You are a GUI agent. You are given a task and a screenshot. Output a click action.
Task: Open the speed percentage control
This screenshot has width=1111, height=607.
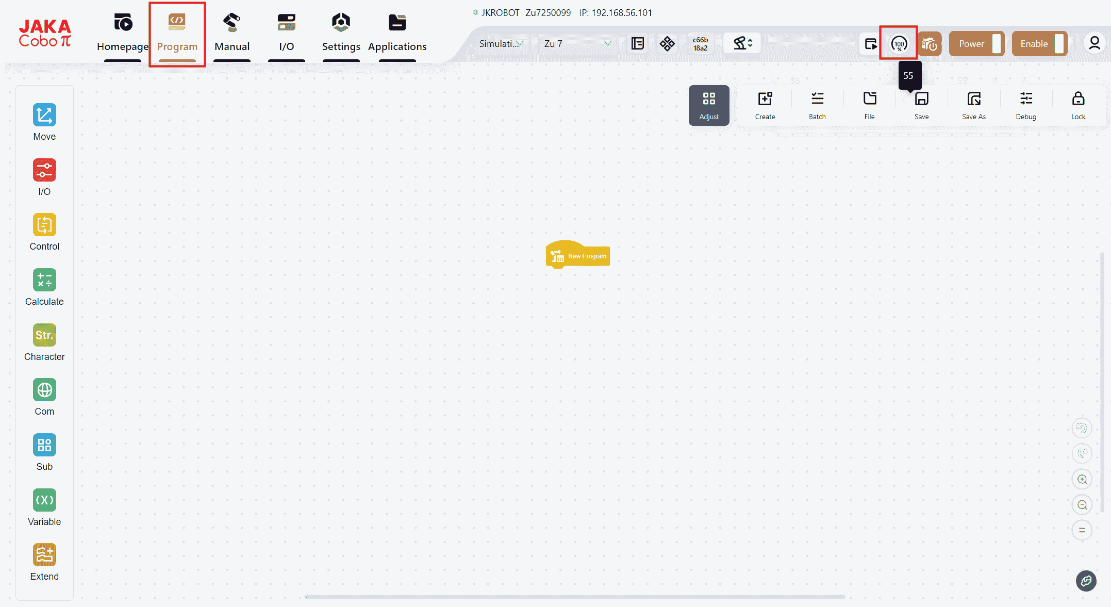coord(899,44)
